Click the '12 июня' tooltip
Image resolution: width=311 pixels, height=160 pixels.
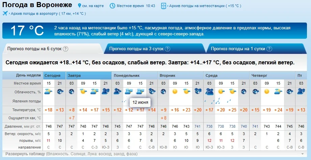[140, 103]
